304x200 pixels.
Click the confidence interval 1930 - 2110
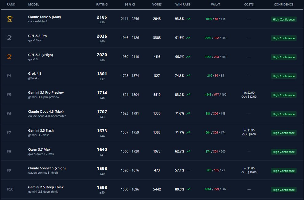(130, 57)
